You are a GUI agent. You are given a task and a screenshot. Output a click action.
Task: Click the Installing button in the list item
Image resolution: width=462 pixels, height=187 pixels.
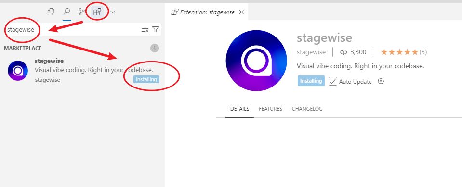pos(146,79)
